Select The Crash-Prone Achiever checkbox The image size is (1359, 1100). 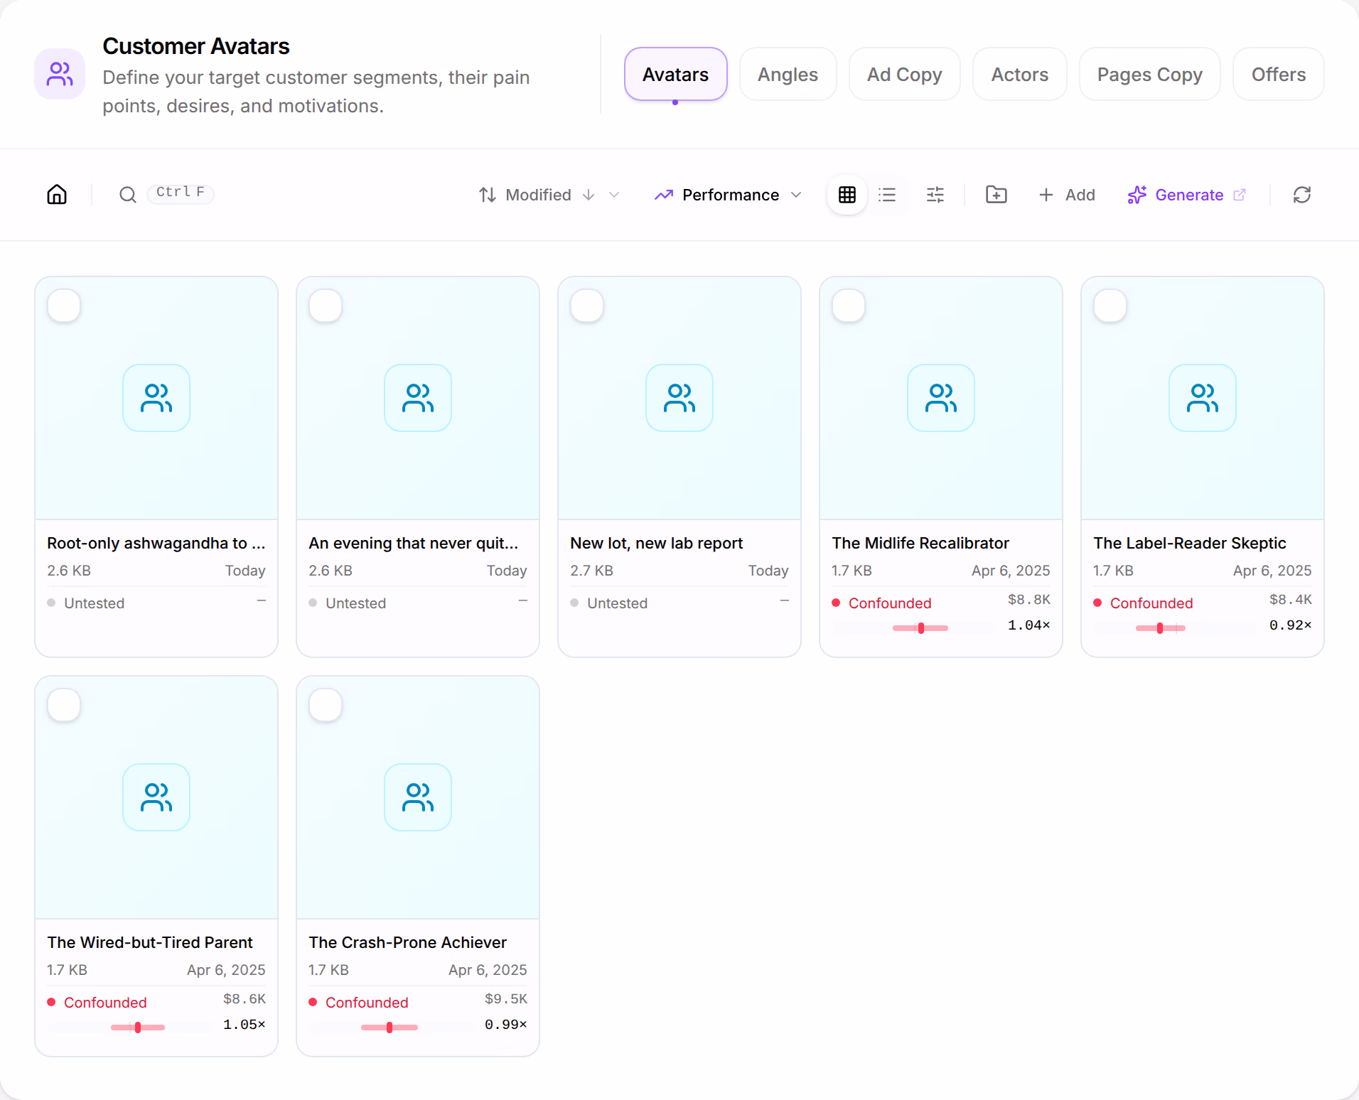point(326,706)
